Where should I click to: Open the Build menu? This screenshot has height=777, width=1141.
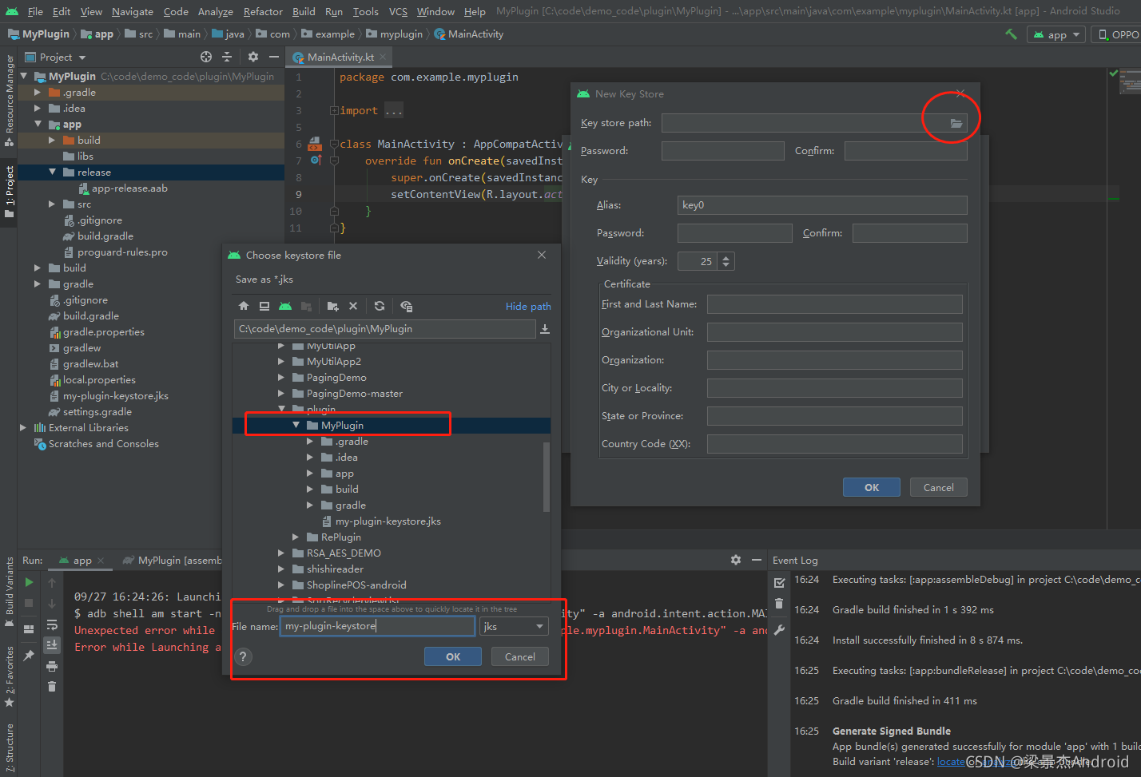[304, 11]
